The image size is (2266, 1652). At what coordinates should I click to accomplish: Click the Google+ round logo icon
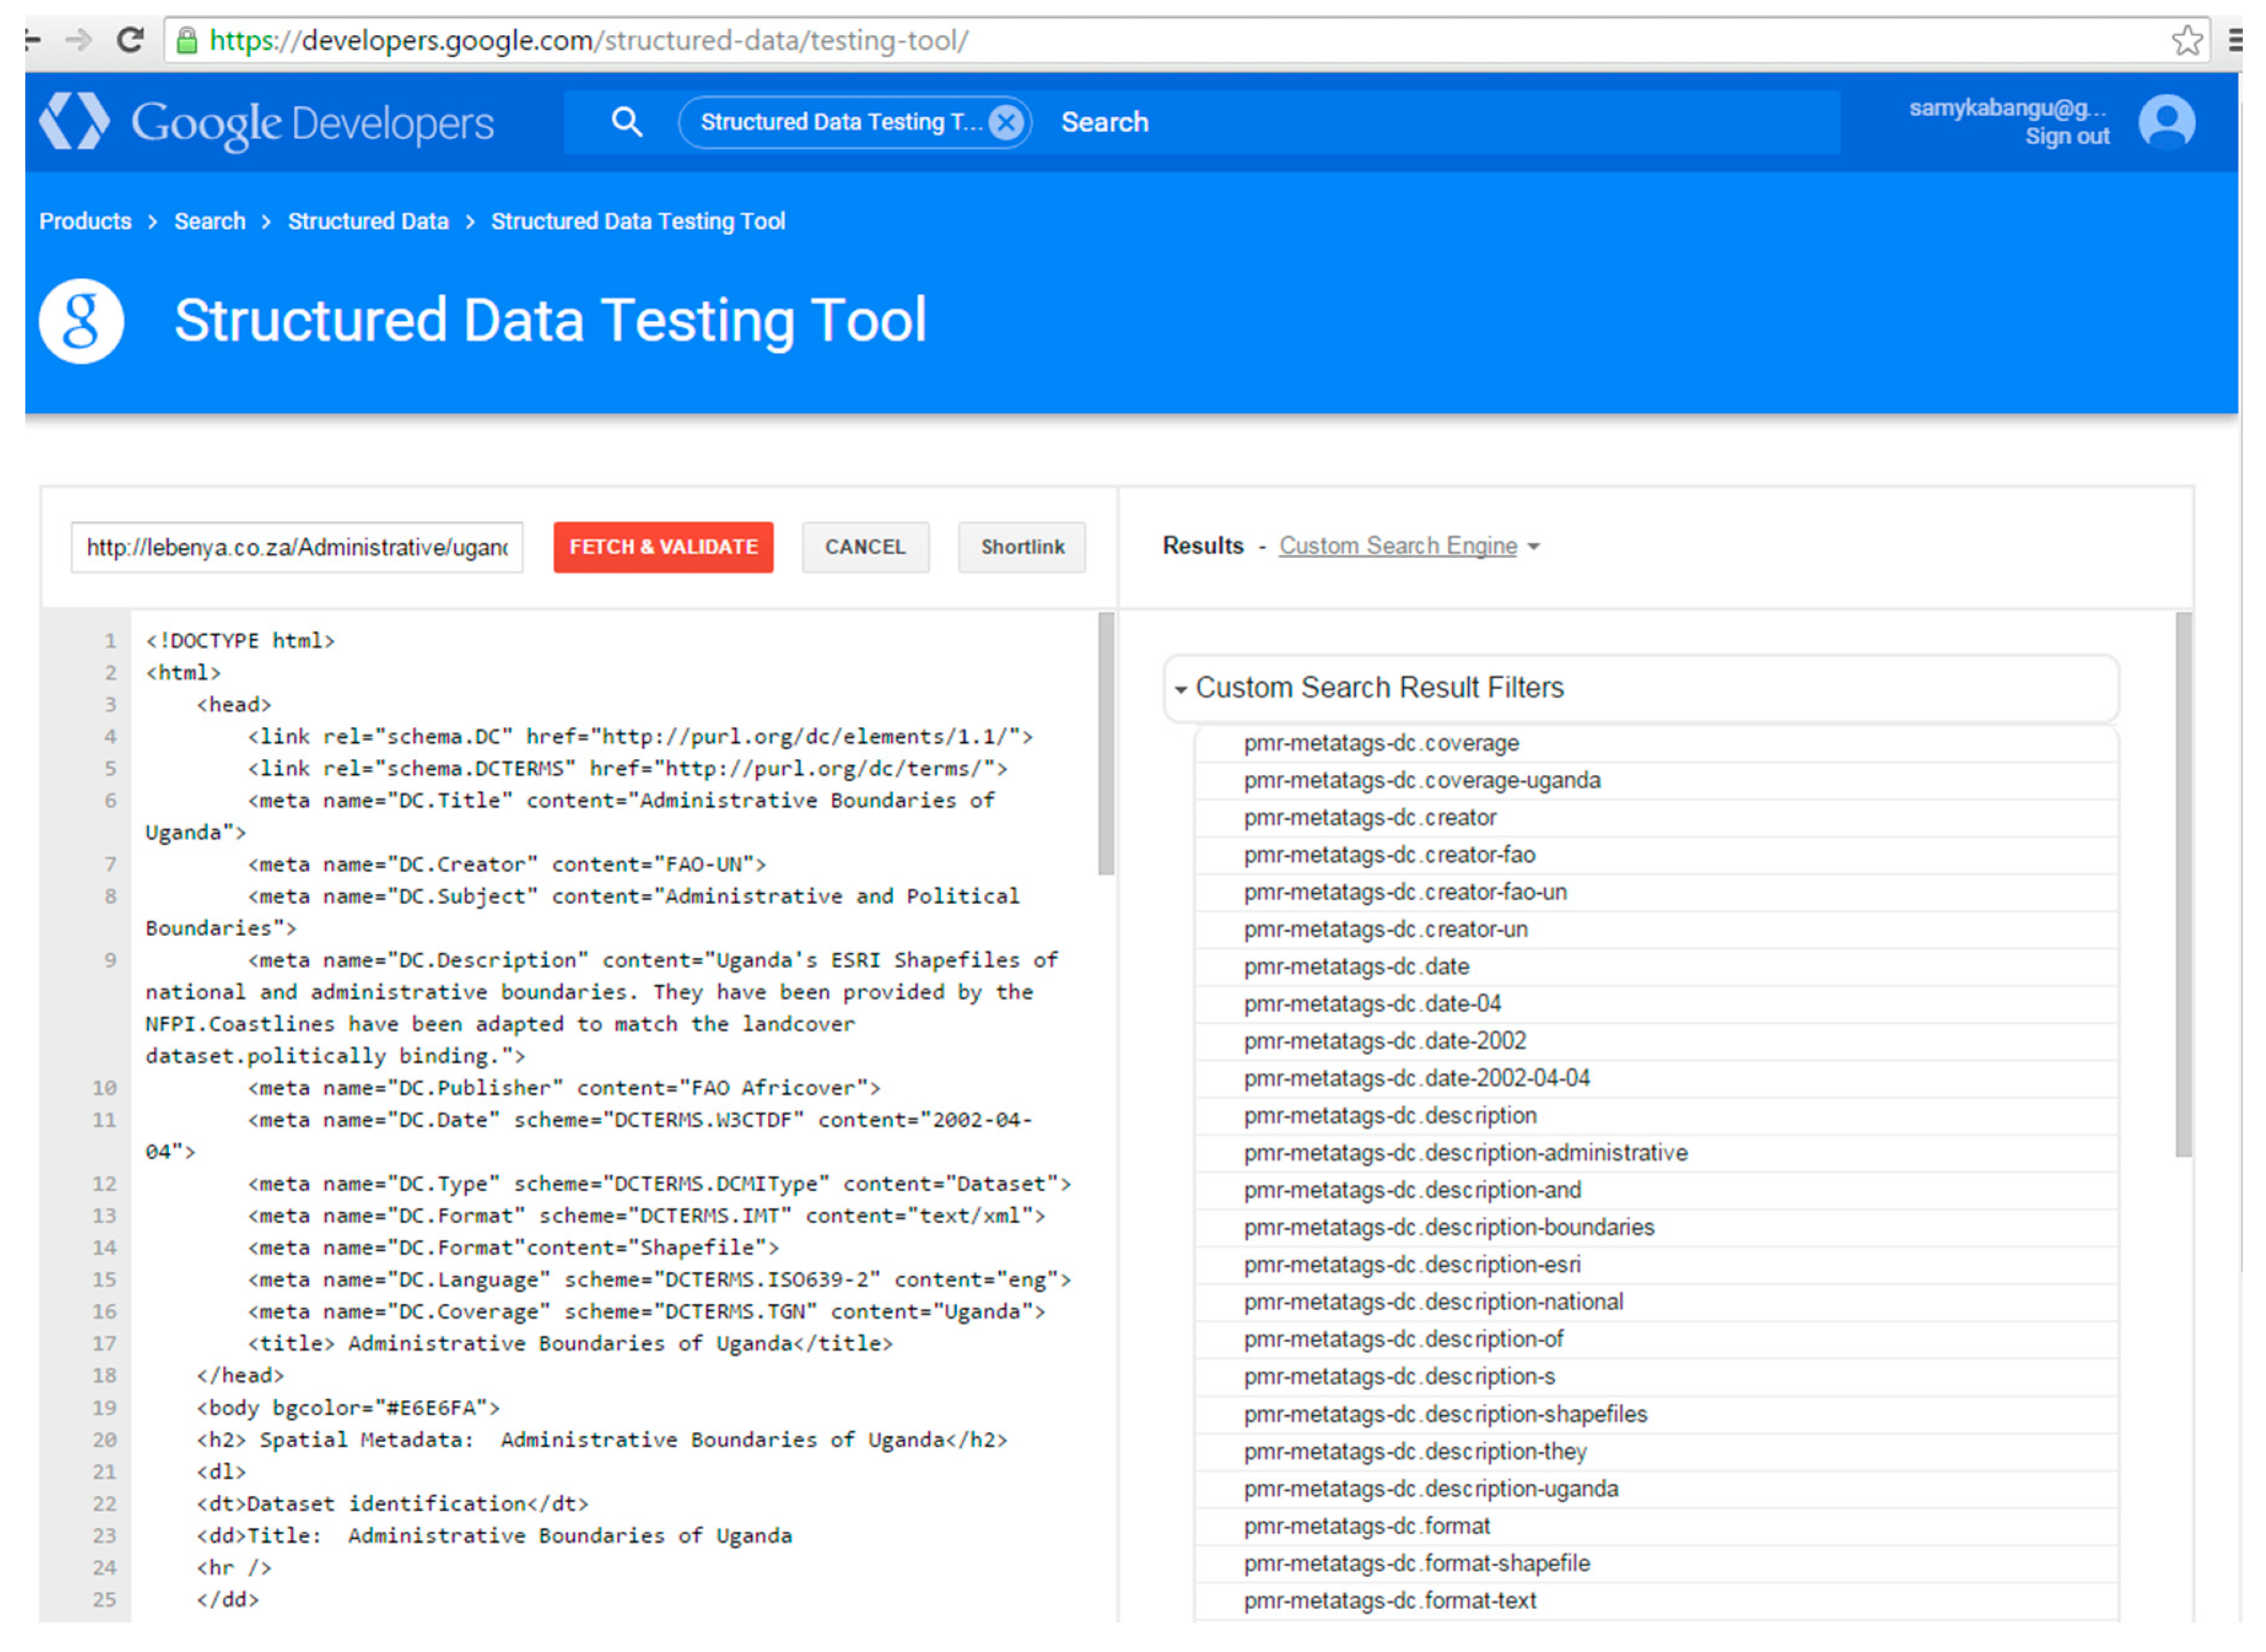click(81, 321)
